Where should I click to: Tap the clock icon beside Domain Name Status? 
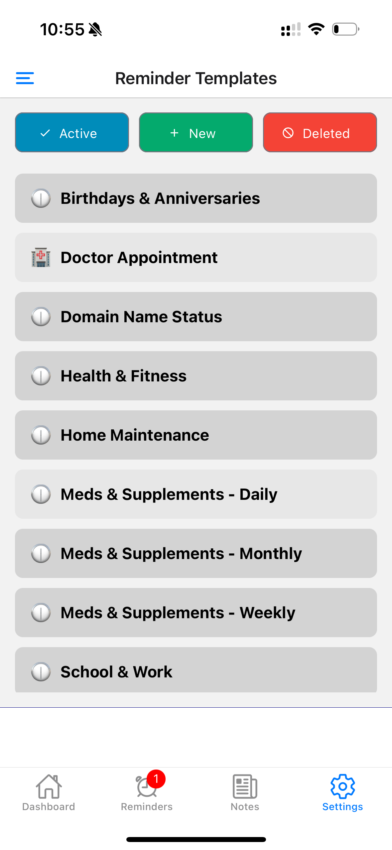pyautogui.click(x=41, y=317)
